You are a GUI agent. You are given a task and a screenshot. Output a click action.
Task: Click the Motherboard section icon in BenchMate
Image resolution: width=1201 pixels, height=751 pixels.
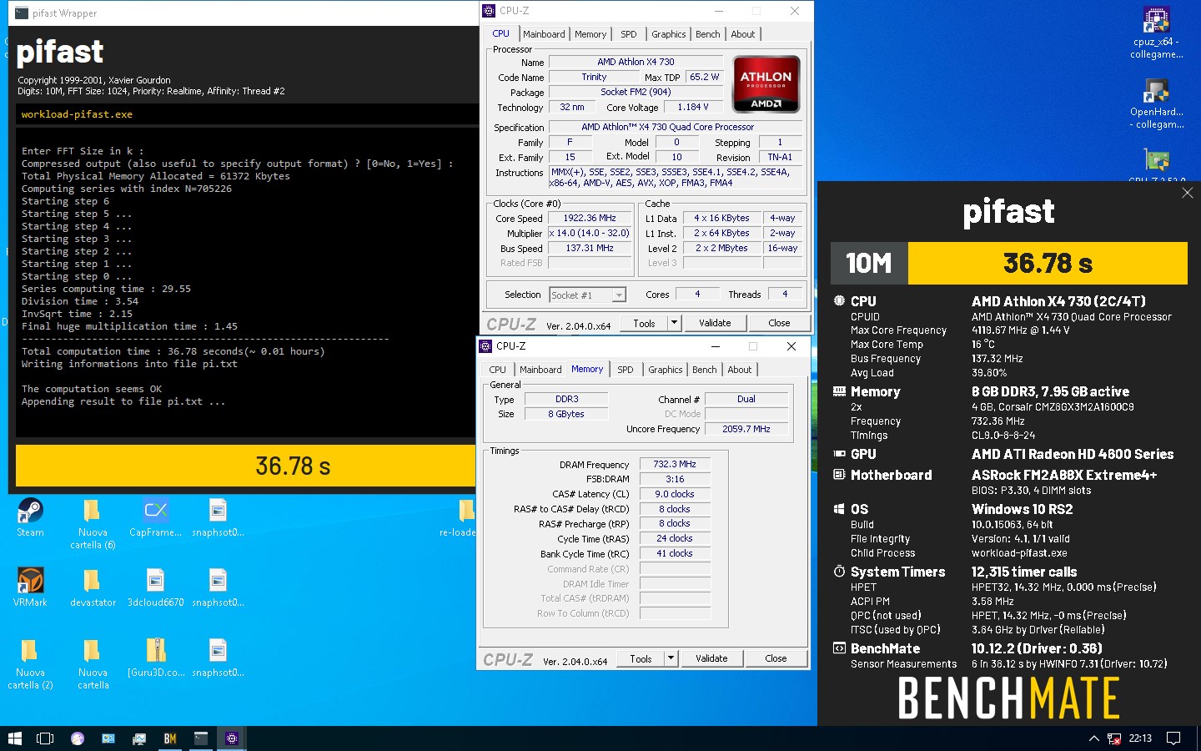[x=839, y=474]
